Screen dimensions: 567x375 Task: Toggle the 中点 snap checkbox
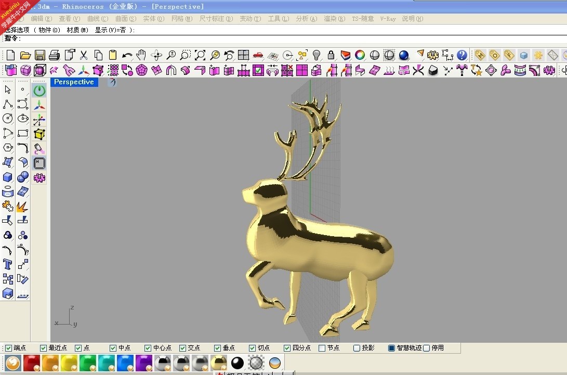click(x=113, y=348)
